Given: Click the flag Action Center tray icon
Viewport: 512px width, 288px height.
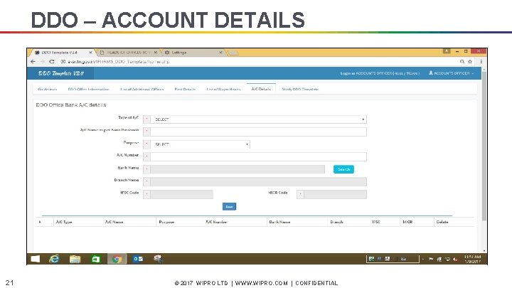Looking at the screenshot, I should [431, 259].
